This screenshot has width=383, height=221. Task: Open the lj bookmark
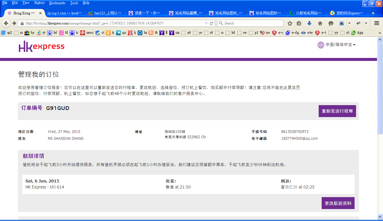point(132,33)
